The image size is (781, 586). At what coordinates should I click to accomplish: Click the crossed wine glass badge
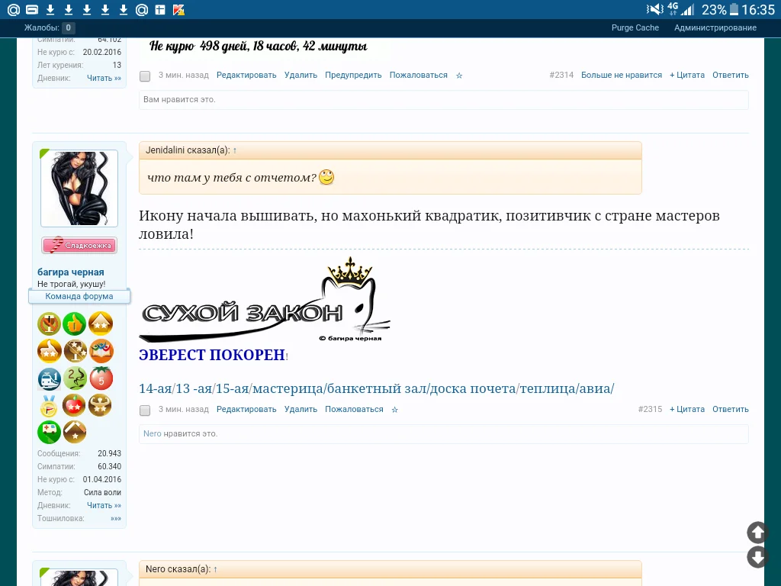(x=75, y=351)
